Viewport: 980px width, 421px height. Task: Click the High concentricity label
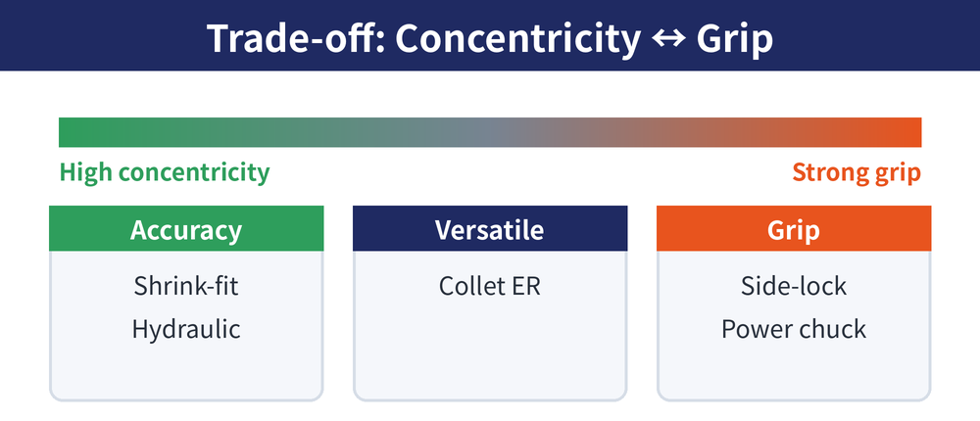click(x=165, y=171)
